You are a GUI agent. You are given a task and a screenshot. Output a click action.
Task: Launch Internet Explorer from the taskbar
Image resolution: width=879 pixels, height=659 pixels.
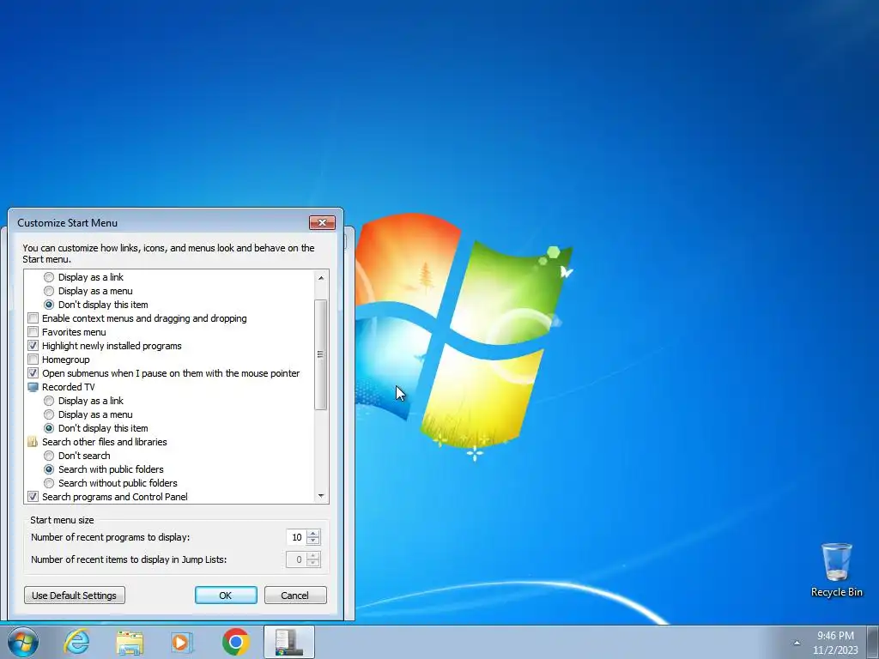[76, 642]
